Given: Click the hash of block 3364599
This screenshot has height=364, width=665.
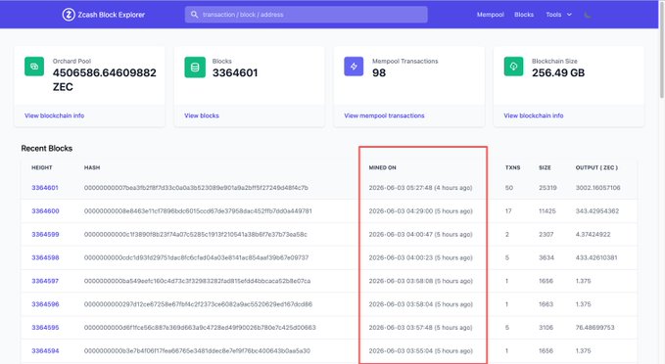Looking at the screenshot, I should pyautogui.click(x=196, y=234).
